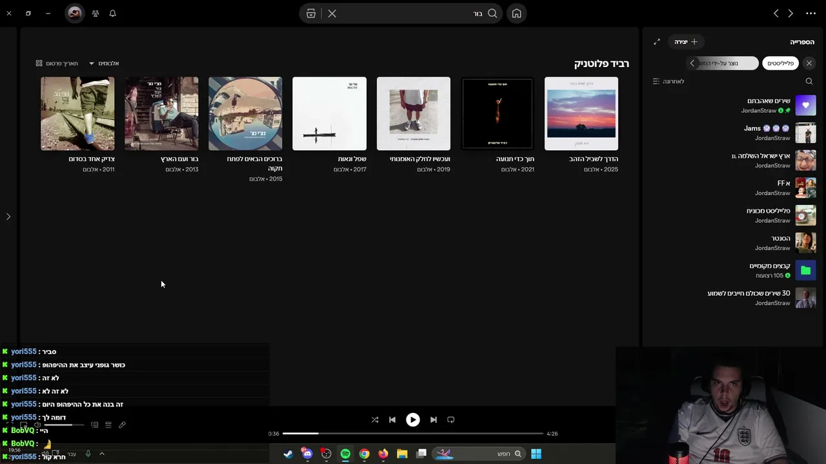
Task: Open the לאחרונה library sort menu
Action: pos(668,81)
